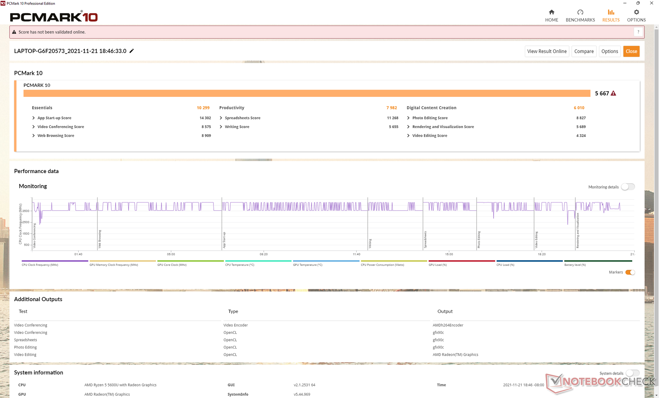The height and width of the screenshot is (398, 659).
Task: Click the pencil icon to rename result
Action: 132,51
